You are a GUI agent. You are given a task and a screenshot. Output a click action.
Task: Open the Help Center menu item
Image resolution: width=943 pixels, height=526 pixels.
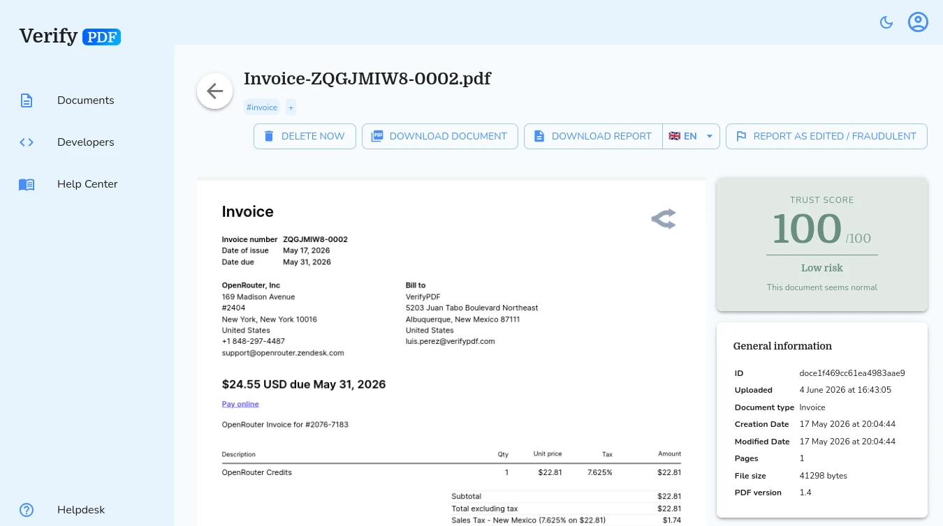tap(87, 184)
